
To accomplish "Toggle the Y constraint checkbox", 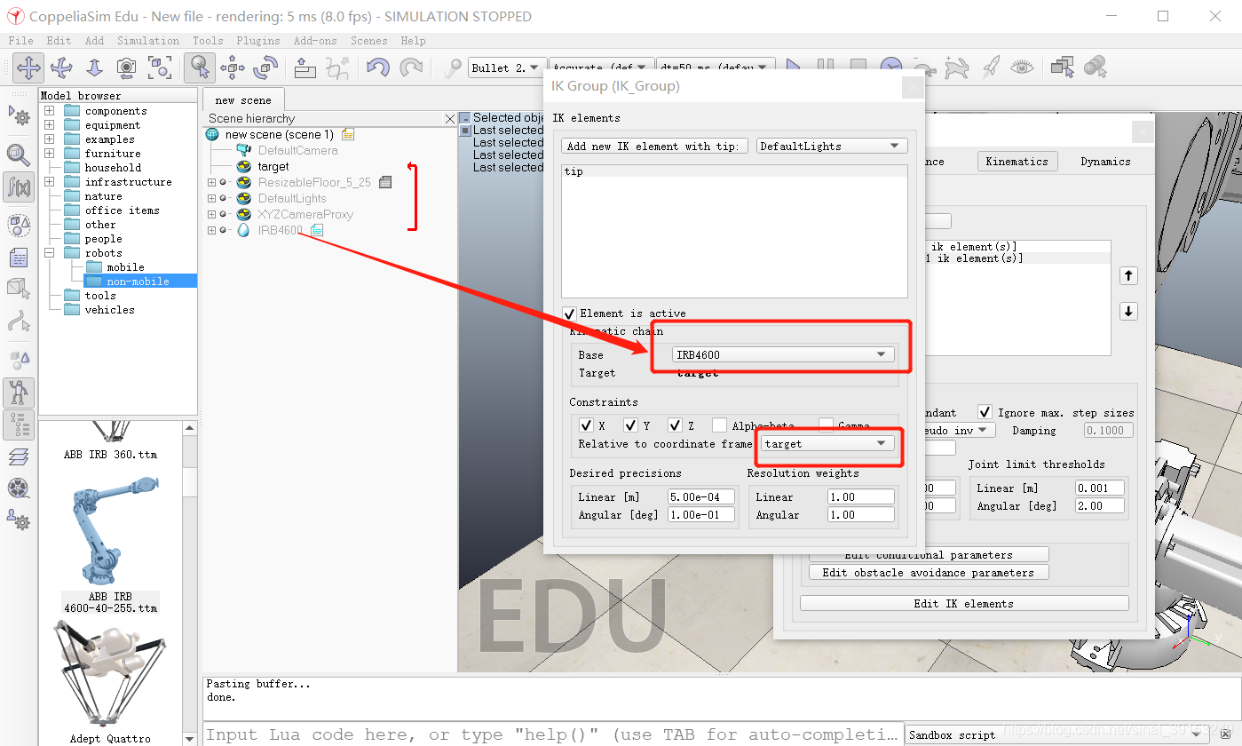I will coord(630,425).
